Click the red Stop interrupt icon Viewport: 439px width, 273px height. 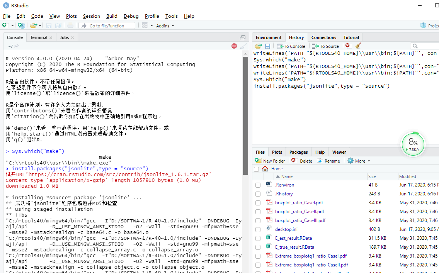tap(234, 46)
